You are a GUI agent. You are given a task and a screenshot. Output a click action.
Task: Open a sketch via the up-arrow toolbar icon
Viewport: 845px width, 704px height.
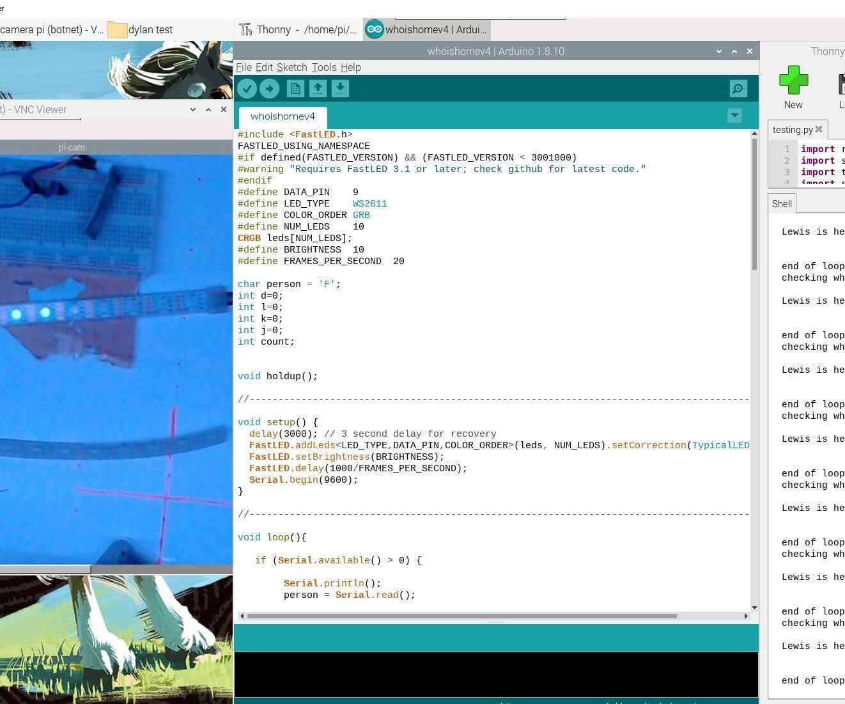pos(318,88)
